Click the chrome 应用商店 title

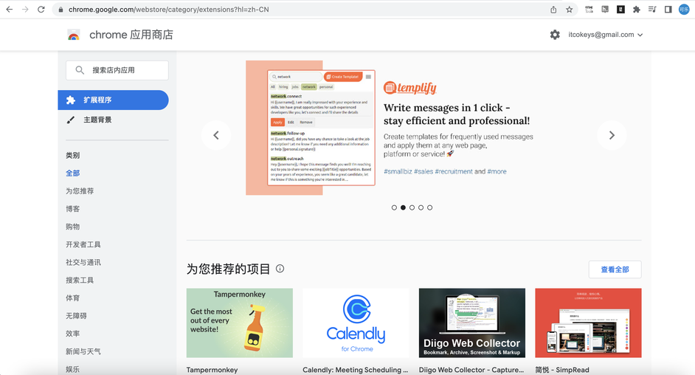(131, 35)
